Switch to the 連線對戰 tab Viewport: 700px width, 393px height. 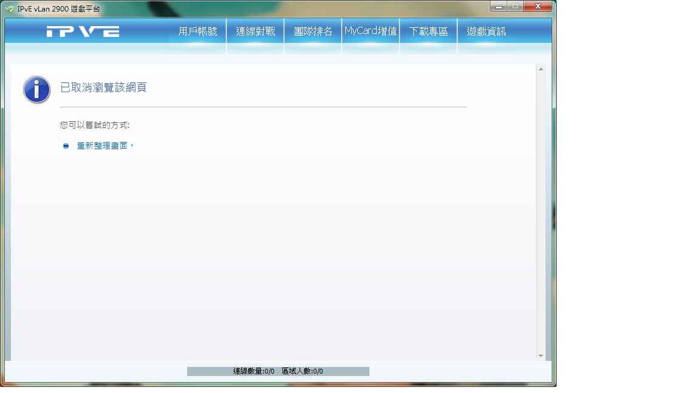click(255, 31)
